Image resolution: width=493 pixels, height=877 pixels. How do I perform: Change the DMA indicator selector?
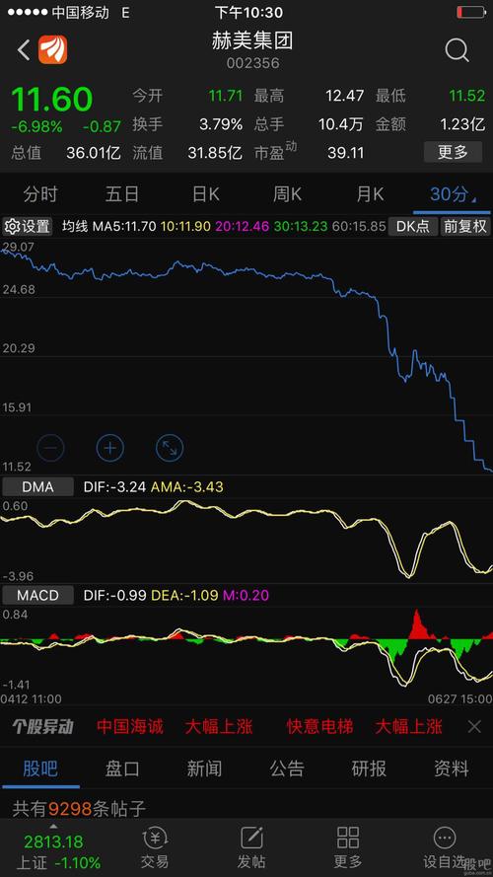[38, 486]
